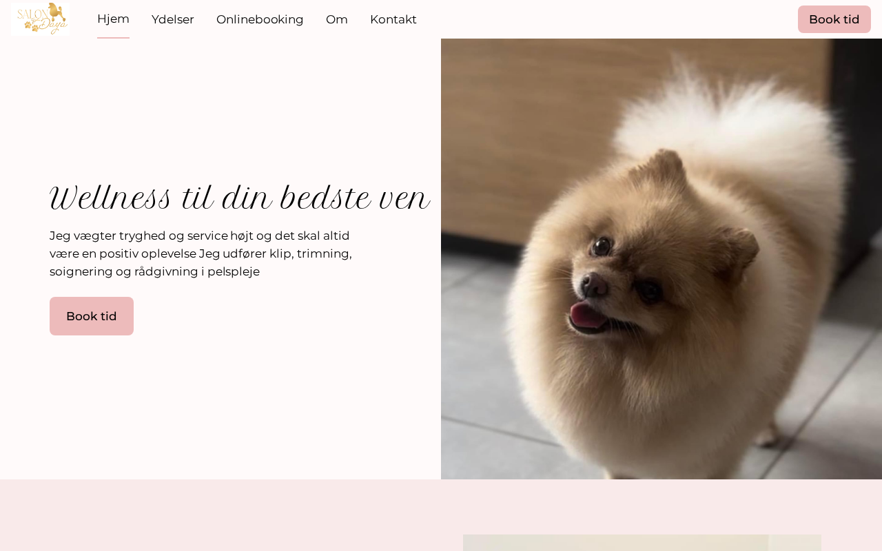Click the heading Wellness til din bedste ven

click(x=240, y=198)
